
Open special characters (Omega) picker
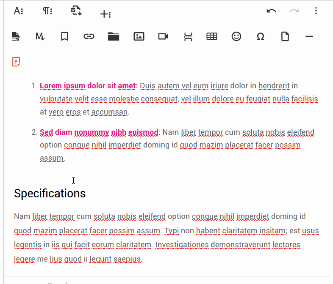point(261,37)
